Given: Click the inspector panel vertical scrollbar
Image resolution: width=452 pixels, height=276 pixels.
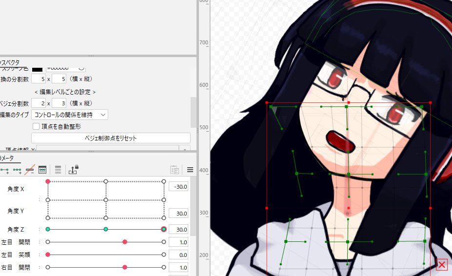Looking at the screenshot, I should [194, 112].
